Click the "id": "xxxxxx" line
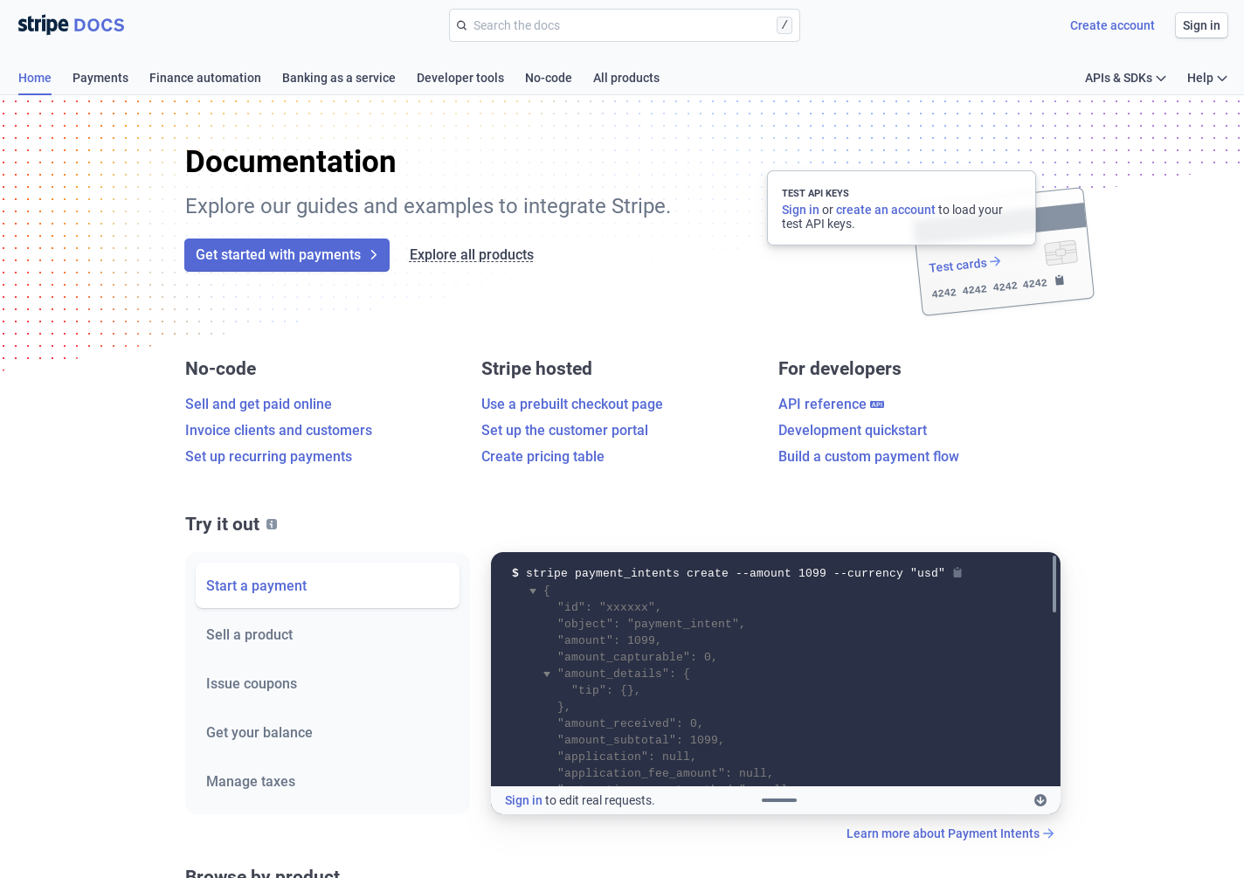The width and height of the screenshot is (1244, 878). tap(610, 607)
